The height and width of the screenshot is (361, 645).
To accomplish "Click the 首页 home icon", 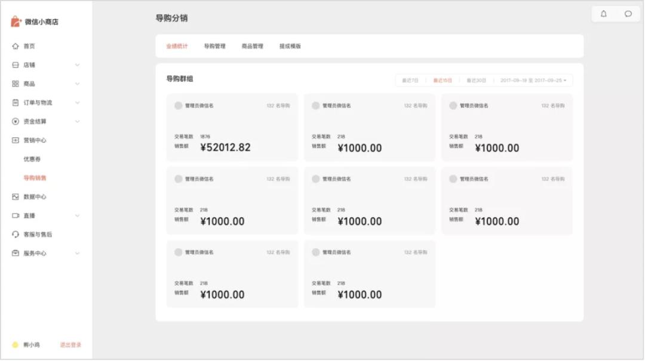I will (x=16, y=46).
